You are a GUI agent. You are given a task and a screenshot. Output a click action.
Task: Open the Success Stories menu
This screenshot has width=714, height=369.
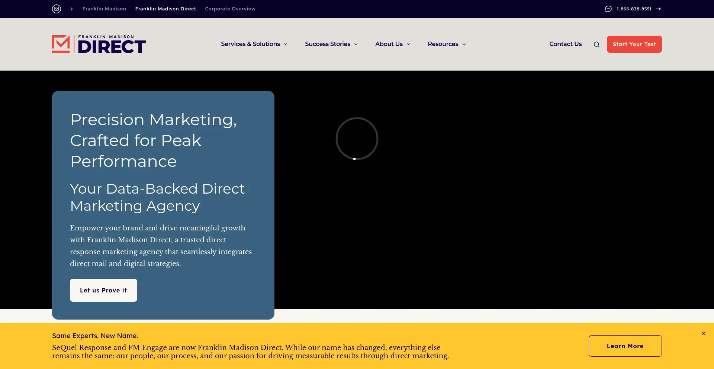328,44
